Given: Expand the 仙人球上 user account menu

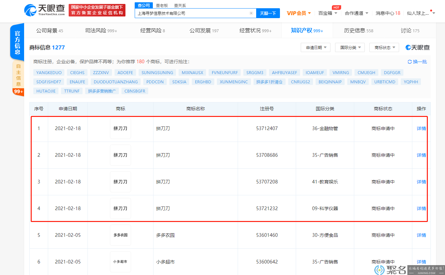Looking at the screenshot, I should [421, 13].
